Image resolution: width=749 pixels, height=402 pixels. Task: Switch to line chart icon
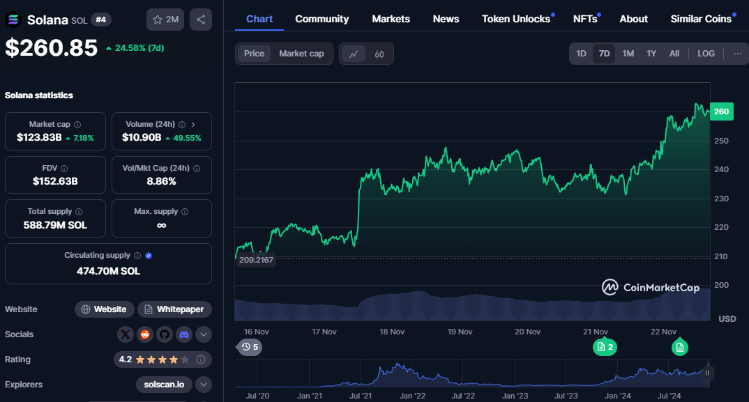pyautogui.click(x=354, y=54)
